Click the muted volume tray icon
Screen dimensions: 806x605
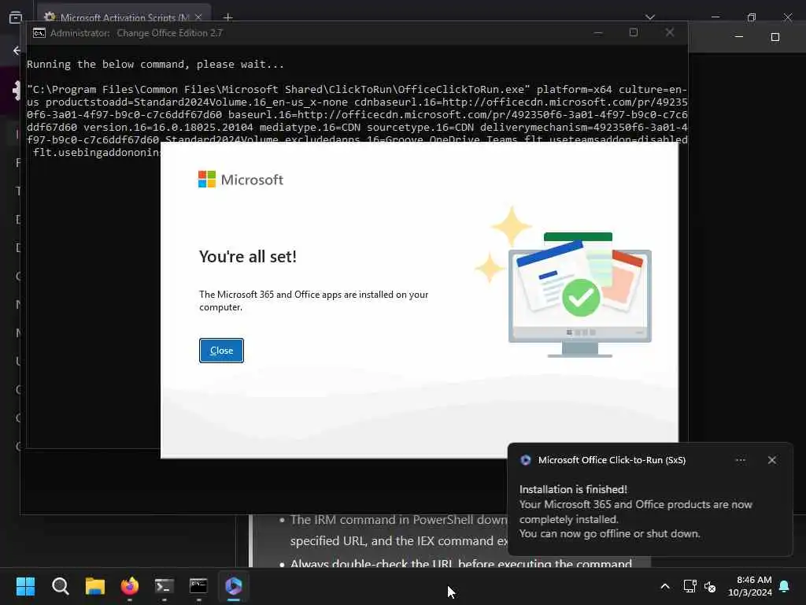click(x=710, y=586)
